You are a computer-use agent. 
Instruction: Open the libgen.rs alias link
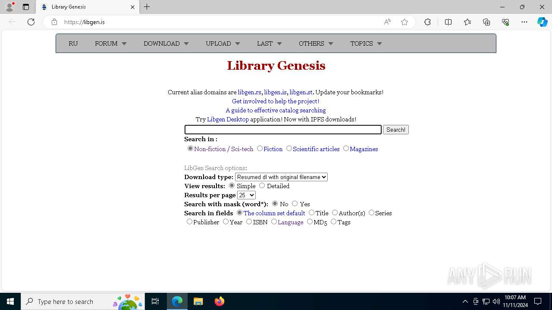click(249, 92)
